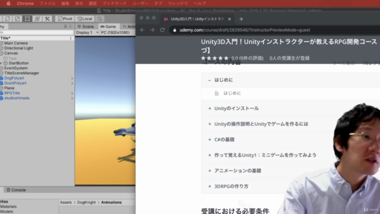Select Models folder in Project panel
The image size is (380, 214).
pos(7,212)
